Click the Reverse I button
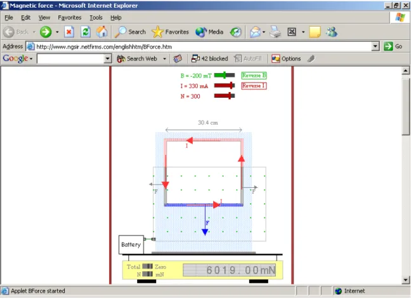411x299 pixels. click(x=254, y=86)
